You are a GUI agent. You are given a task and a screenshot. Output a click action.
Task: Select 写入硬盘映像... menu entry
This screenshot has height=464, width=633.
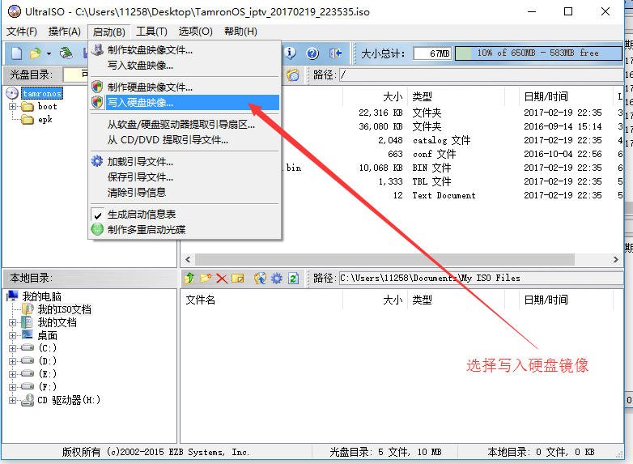click(185, 103)
